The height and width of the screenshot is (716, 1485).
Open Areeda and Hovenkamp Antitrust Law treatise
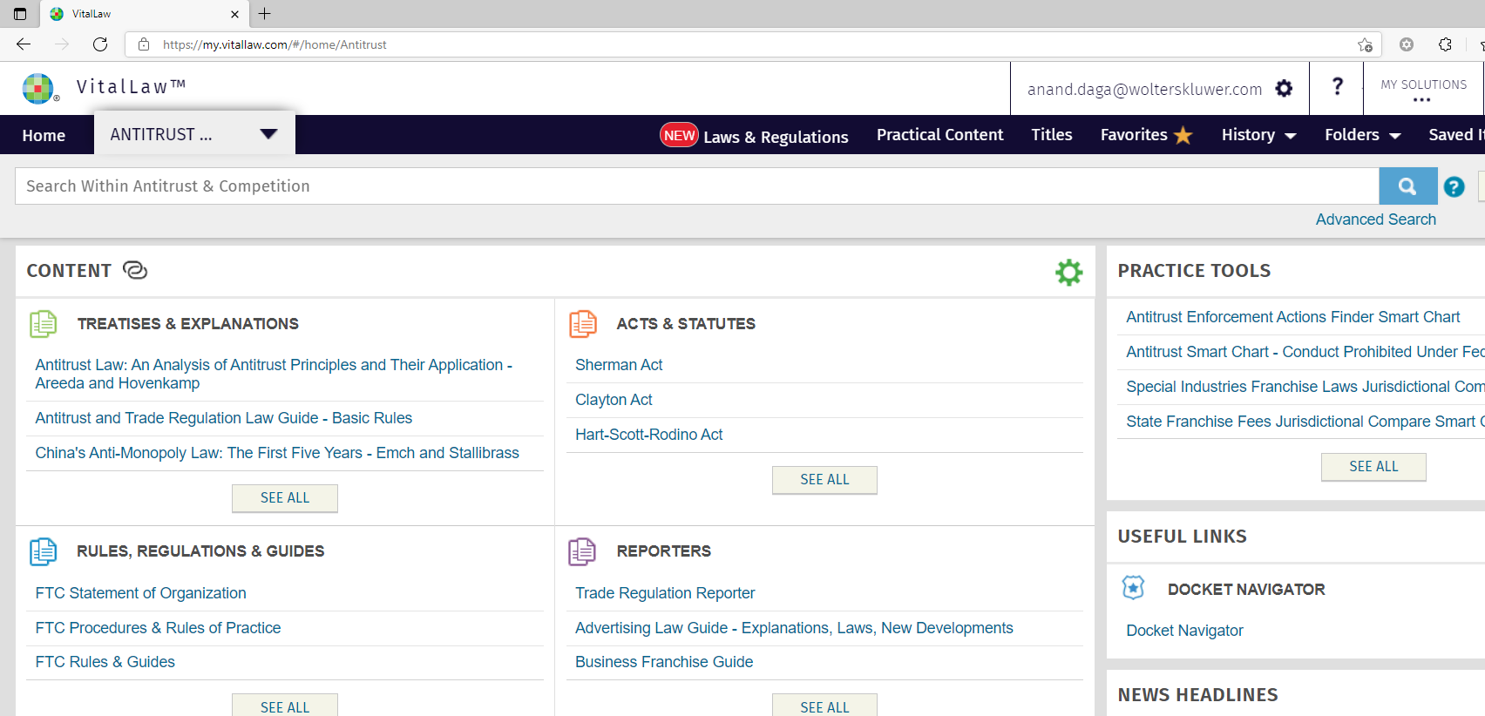pyautogui.click(x=274, y=375)
